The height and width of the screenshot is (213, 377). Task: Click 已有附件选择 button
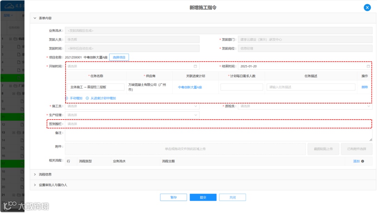[356, 149]
